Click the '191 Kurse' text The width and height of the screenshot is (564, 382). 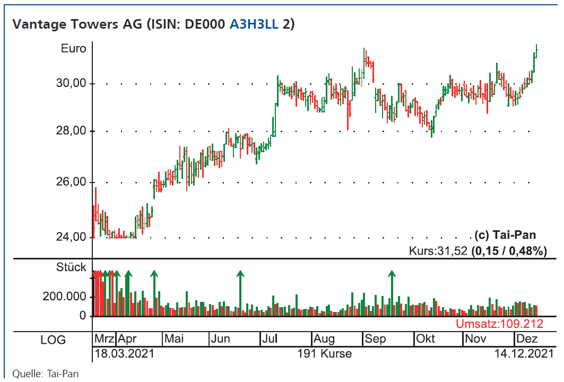tap(324, 353)
